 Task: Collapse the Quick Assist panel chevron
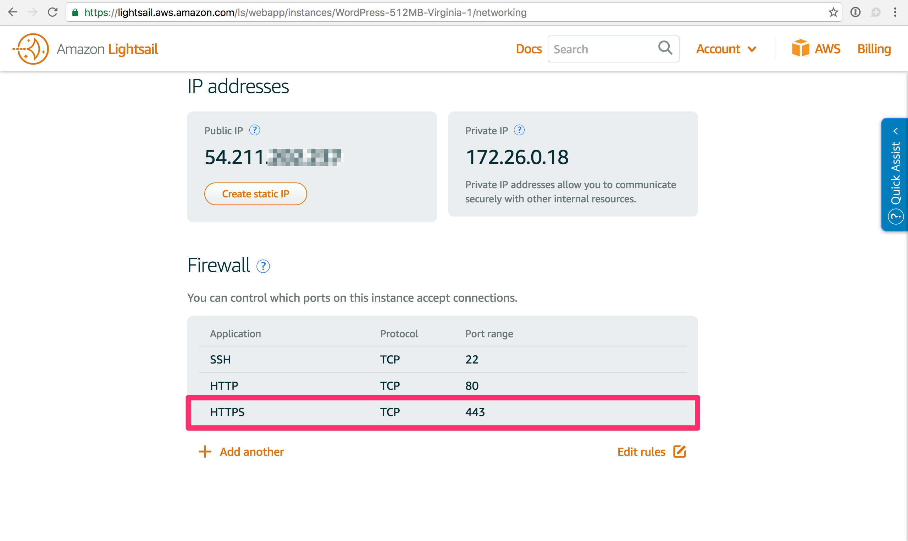tap(896, 131)
